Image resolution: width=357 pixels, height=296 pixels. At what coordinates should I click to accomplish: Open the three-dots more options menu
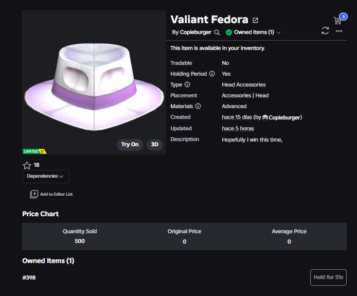(339, 31)
